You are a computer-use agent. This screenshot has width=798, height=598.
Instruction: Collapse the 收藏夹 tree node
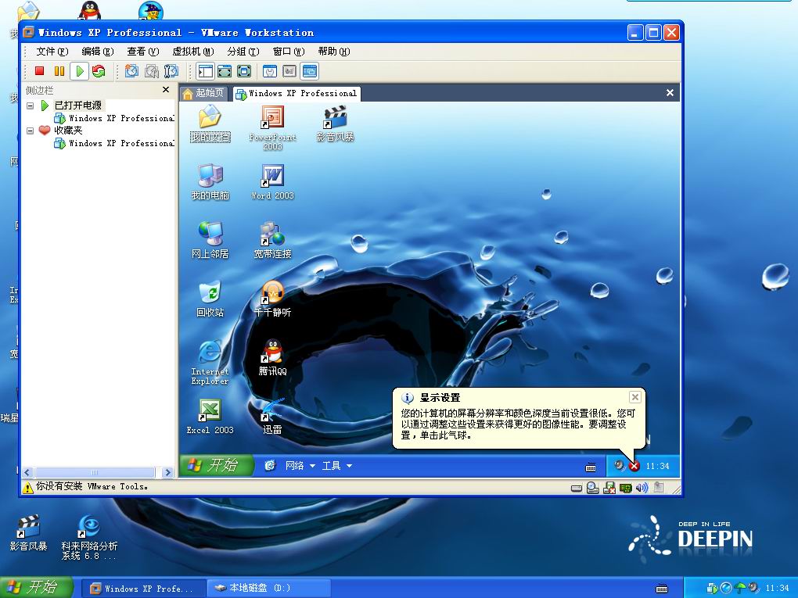tap(31, 131)
